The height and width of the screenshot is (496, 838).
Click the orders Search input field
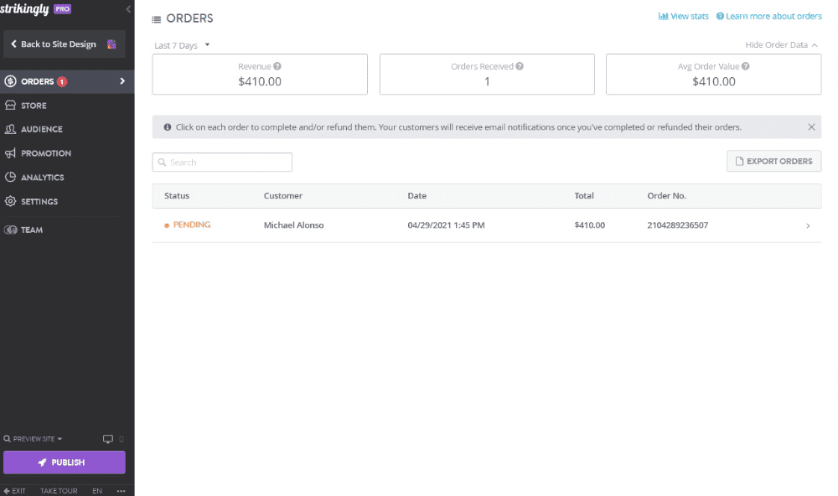[x=222, y=162]
